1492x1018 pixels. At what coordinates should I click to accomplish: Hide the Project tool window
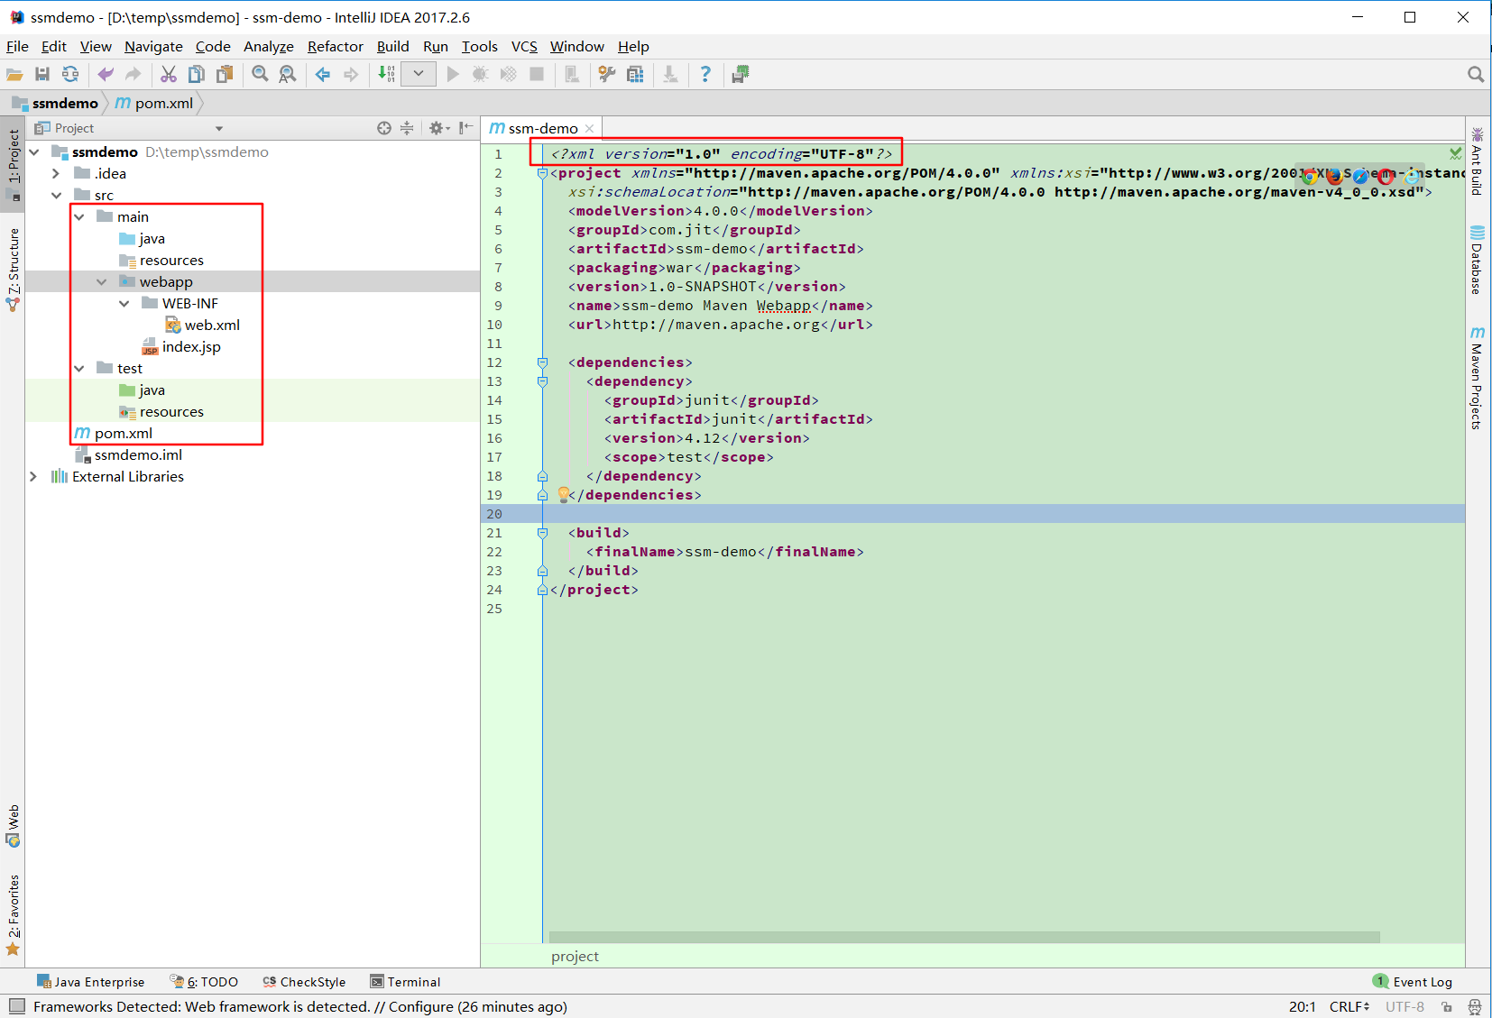point(465,128)
